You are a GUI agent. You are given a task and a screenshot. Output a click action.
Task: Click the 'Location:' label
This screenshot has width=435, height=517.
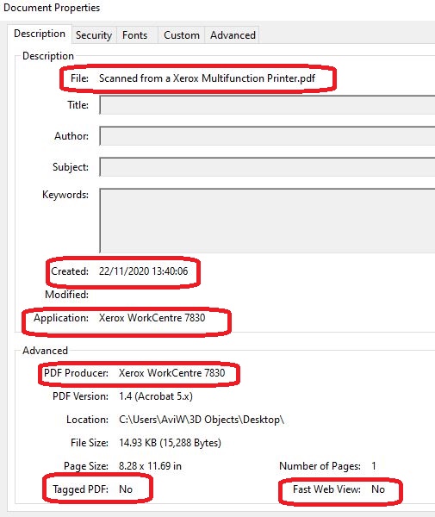[x=87, y=420]
